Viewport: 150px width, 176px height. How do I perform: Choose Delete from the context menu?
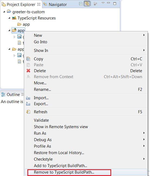[86, 71]
